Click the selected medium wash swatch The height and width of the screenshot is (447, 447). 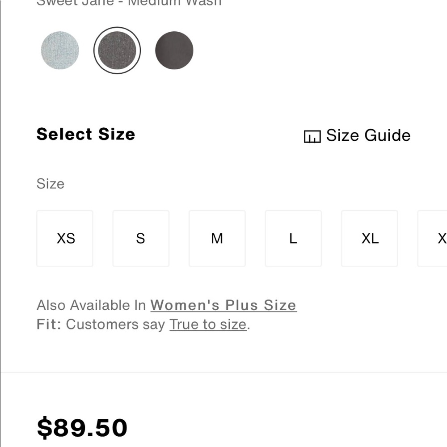click(117, 51)
